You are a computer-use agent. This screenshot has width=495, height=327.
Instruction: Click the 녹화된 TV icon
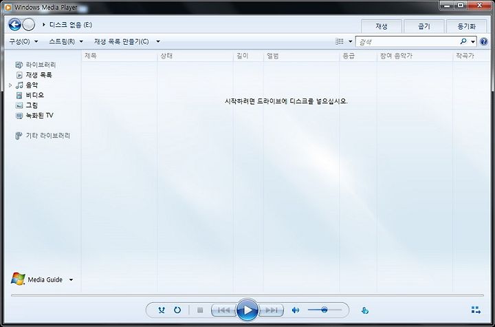coord(19,116)
